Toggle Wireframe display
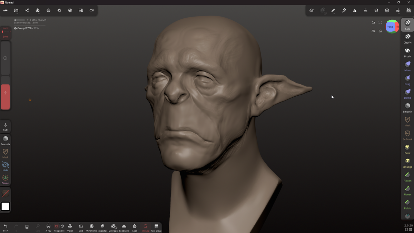414x233 pixels. (x=91, y=227)
